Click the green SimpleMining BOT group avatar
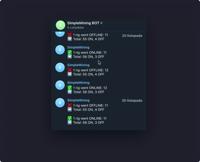Image resolution: width=200 pixels, height=162 pixels. click(60, 25)
